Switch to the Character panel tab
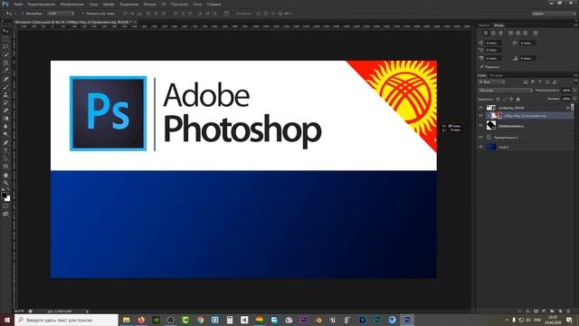Screen dimensions: 579x326 484,25
